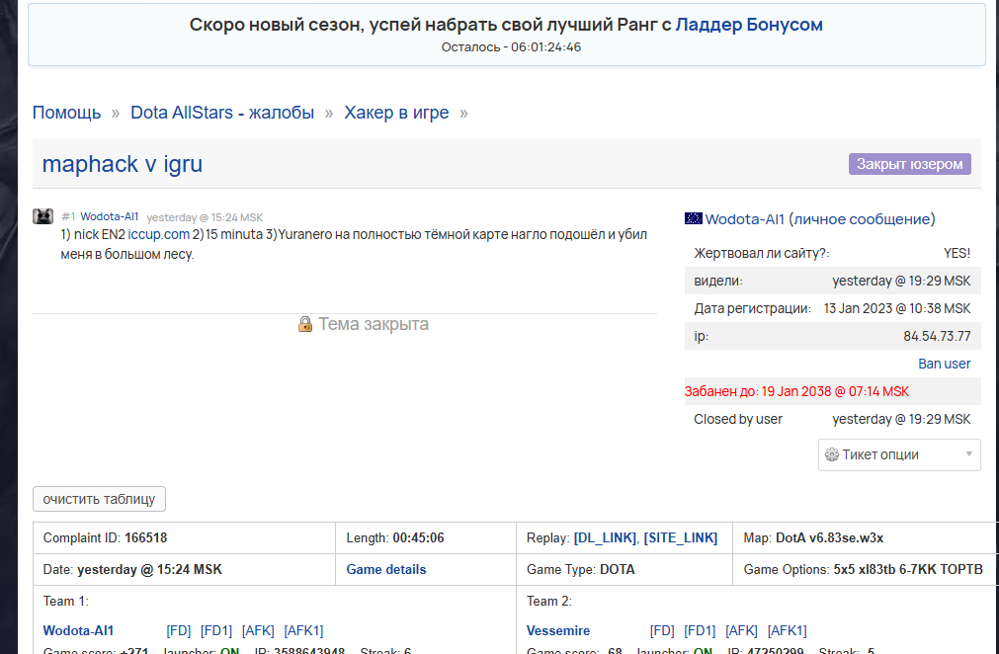The height and width of the screenshot is (654, 999).
Task: Open the Wodota-AI1 player link in Team 1
Action: [x=78, y=630]
